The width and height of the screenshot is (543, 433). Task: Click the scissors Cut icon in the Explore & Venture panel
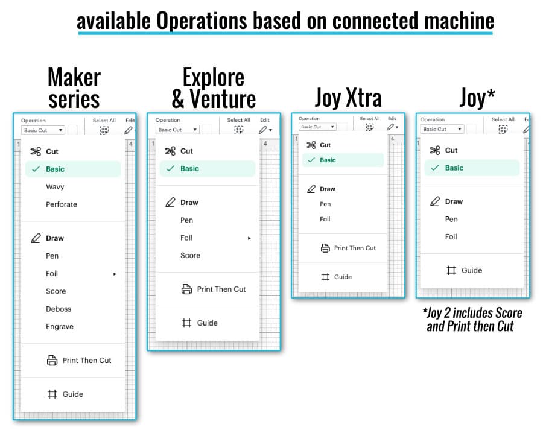click(x=170, y=151)
